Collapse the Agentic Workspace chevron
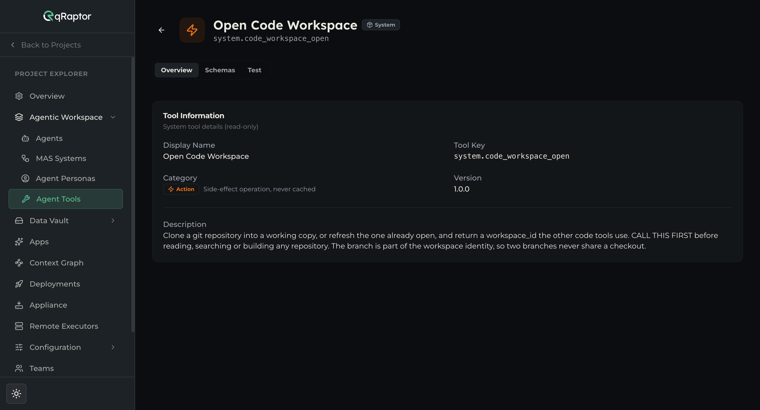Image resolution: width=760 pixels, height=410 pixels. point(113,117)
